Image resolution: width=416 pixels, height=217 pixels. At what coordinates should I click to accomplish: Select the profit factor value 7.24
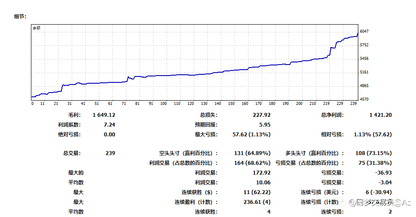click(109, 125)
